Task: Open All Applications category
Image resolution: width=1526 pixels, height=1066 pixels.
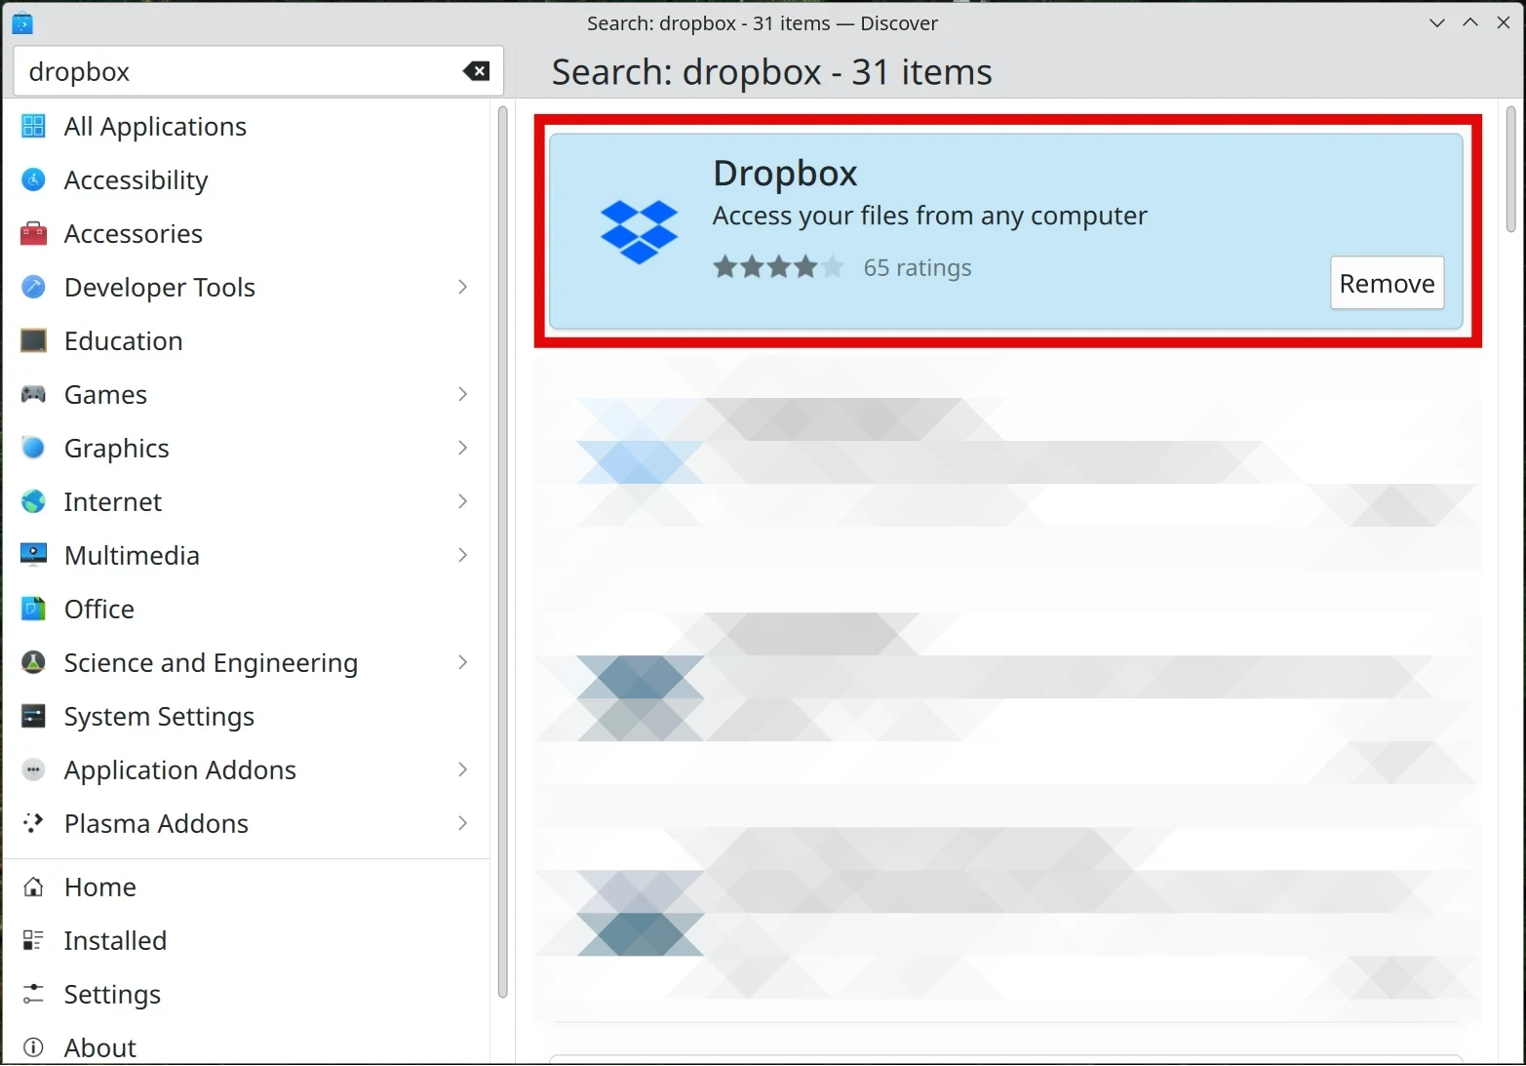Action: [x=247, y=126]
